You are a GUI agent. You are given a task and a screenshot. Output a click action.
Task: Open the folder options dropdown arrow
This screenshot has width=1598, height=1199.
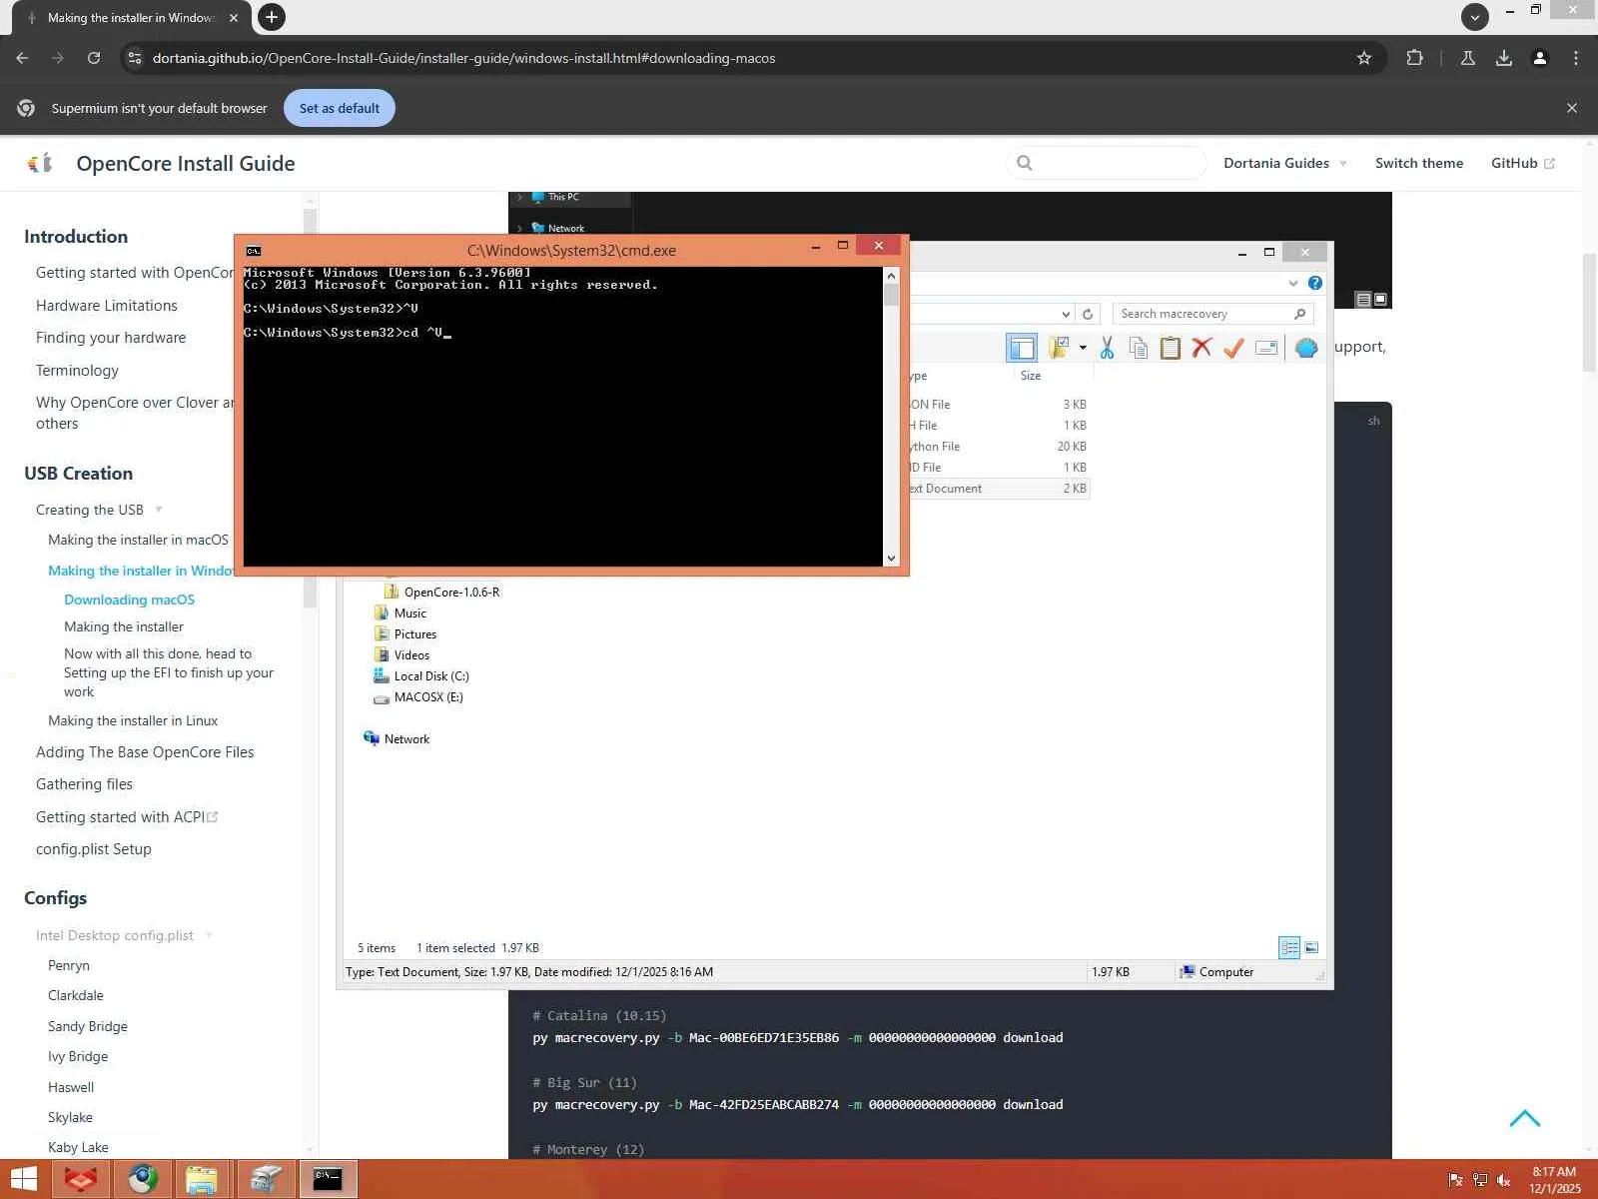pos(1083,348)
